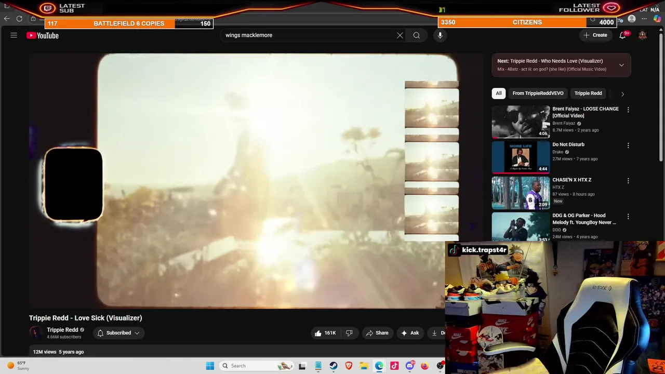Open the Trippie Redd channel avatar
This screenshot has height=374, width=665.
pos(35,332)
